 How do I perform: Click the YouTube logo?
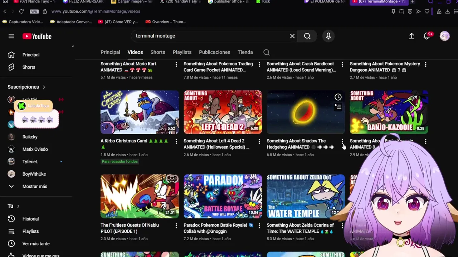pos(37,36)
